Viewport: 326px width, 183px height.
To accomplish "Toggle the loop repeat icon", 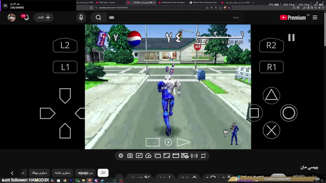I will (x=203, y=156).
